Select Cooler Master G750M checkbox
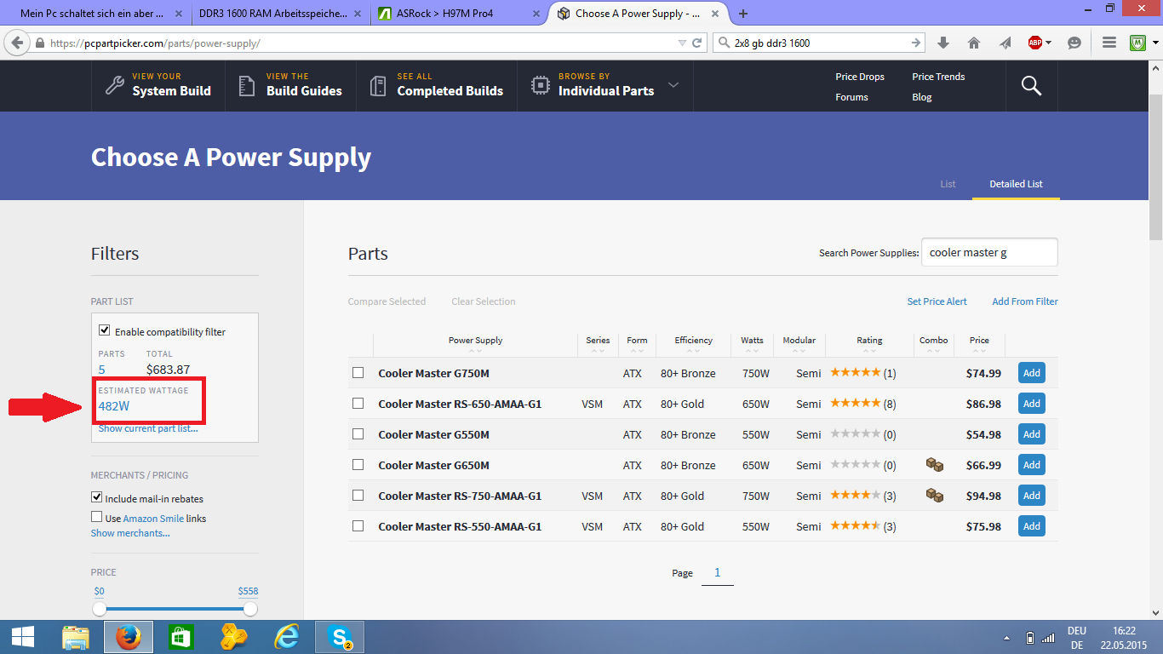Screen dimensions: 1163x654 coord(358,373)
